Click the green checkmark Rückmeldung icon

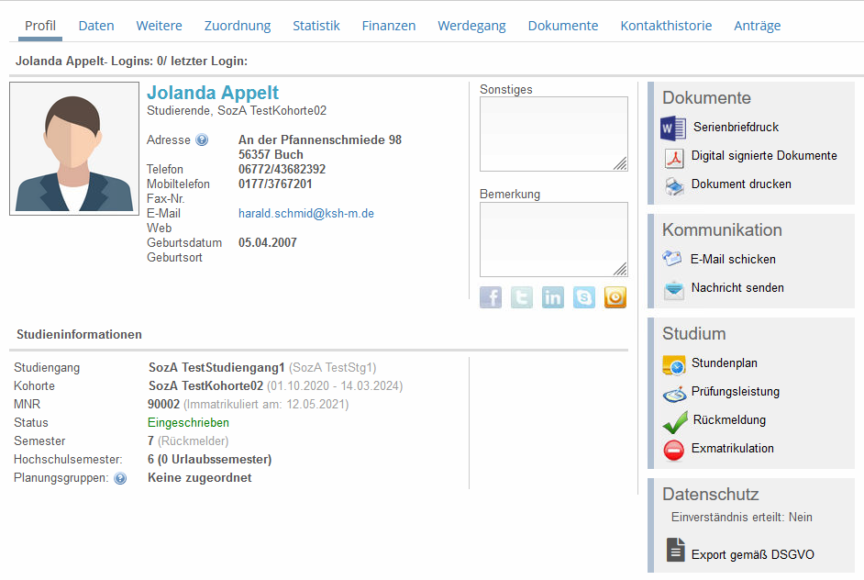[x=675, y=421]
